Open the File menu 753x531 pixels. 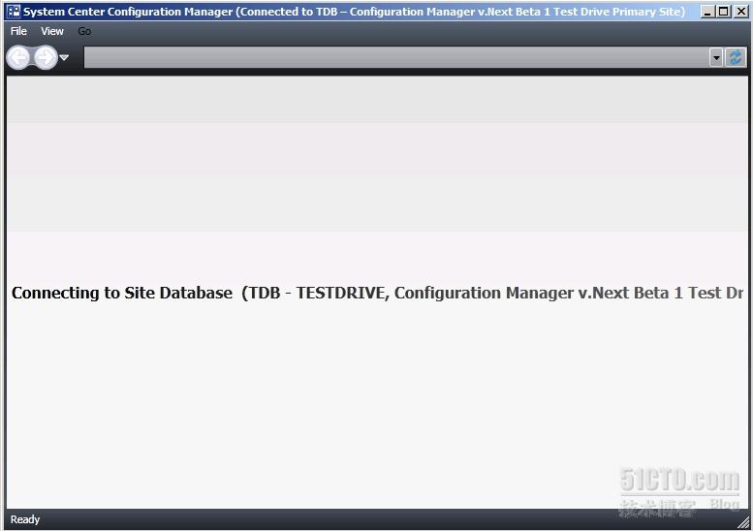tap(18, 31)
